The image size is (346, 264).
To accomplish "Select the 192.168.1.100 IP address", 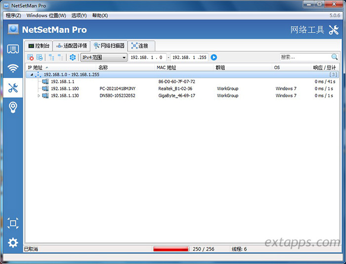I will point(65,89).
